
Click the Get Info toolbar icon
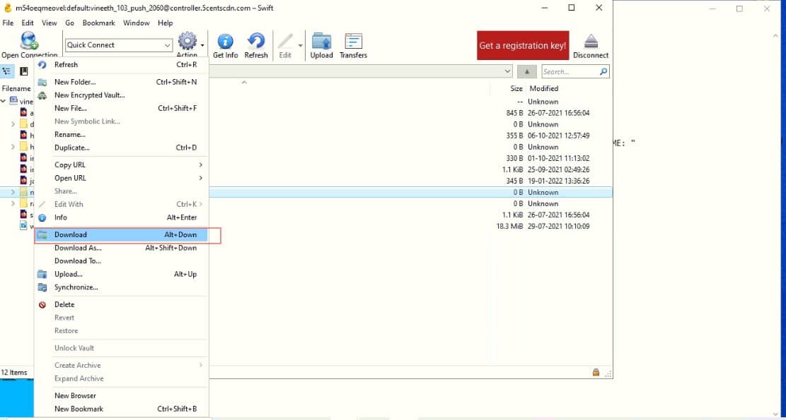(x=225, y=41)
